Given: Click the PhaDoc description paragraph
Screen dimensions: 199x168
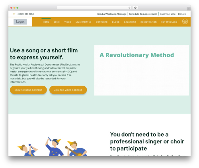Looking at the screenshot, I should tap(45, 73).
